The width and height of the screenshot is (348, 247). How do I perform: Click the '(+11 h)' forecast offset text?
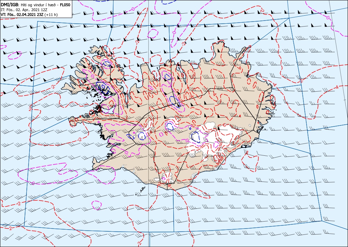point(51,15)
